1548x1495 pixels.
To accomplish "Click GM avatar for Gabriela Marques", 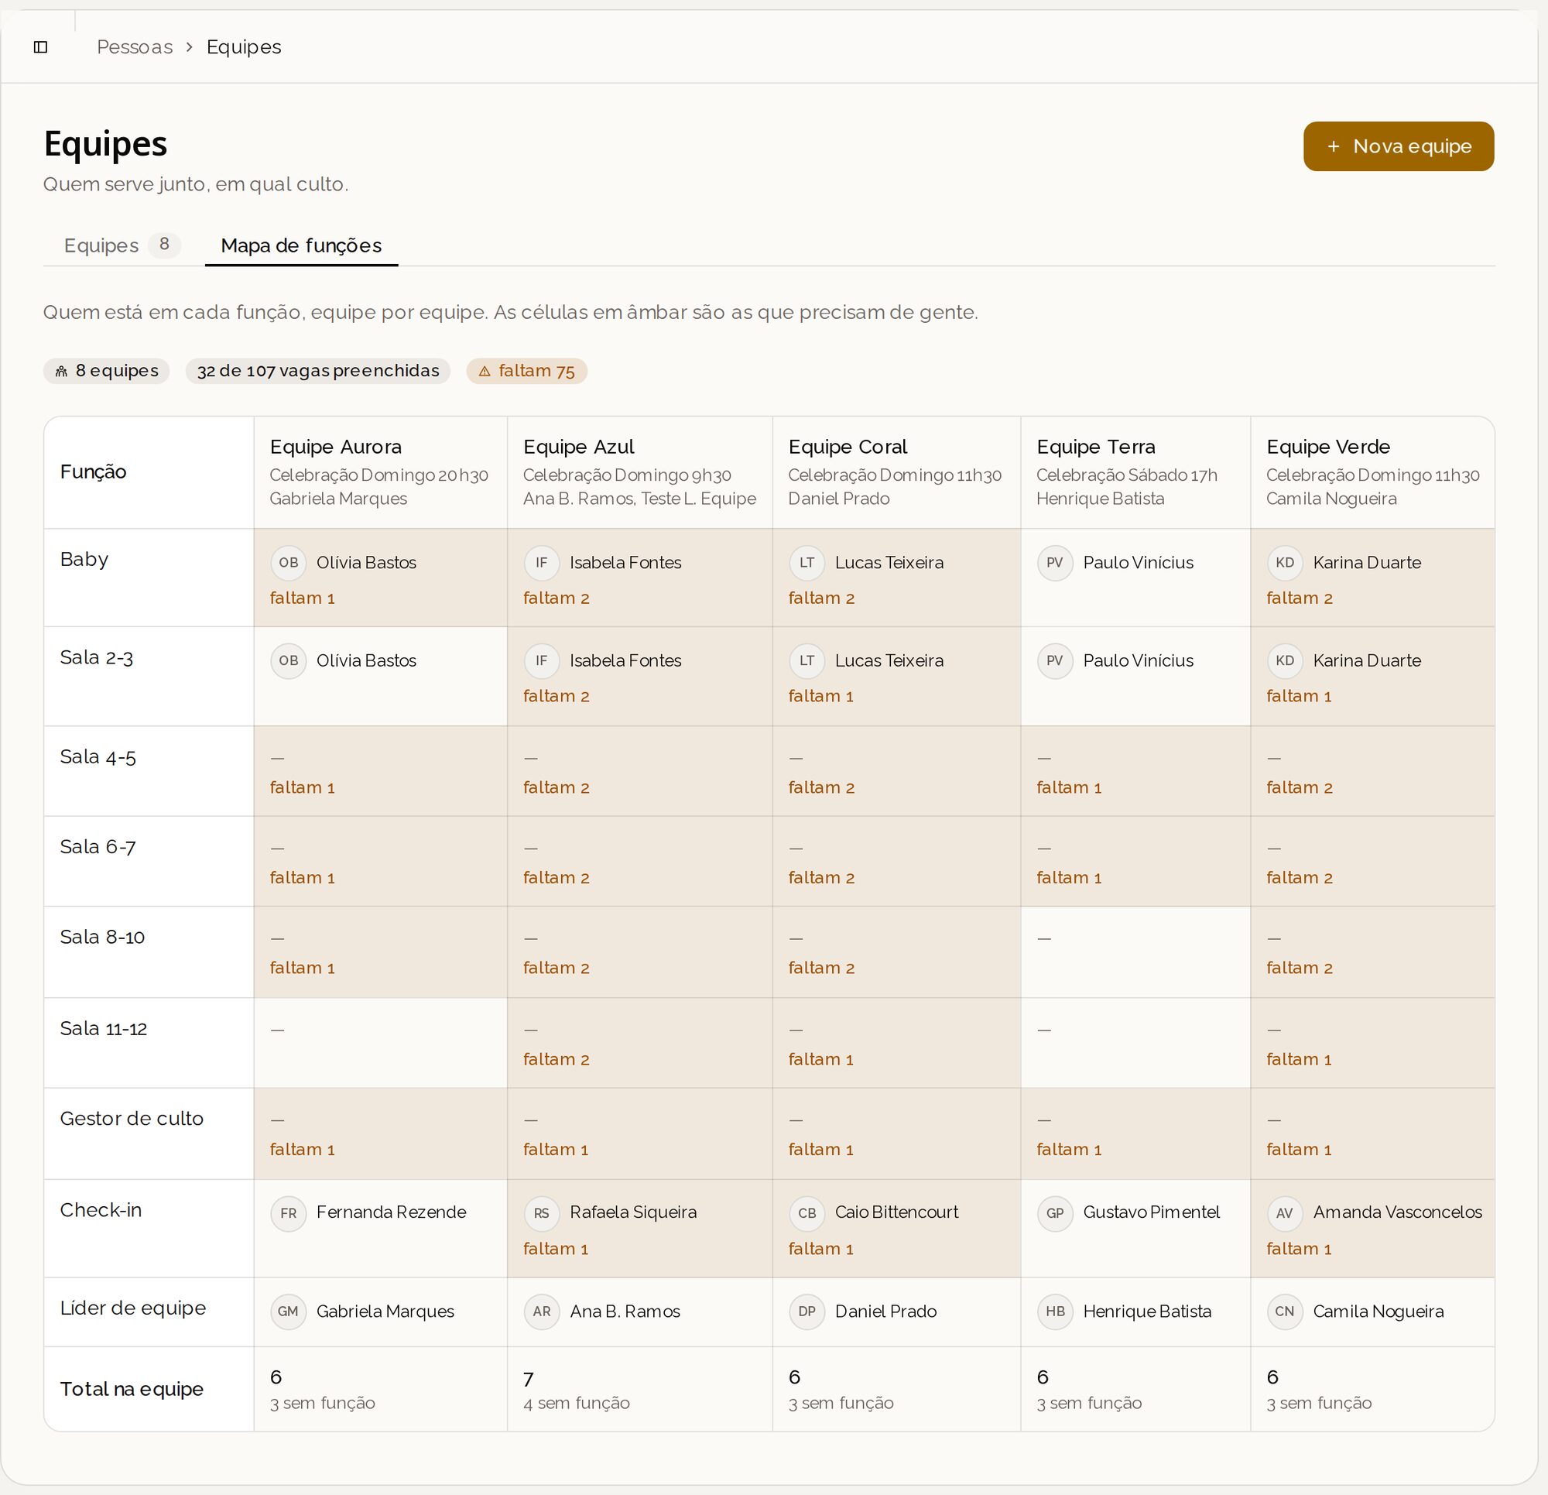I will click(288, 1312).
